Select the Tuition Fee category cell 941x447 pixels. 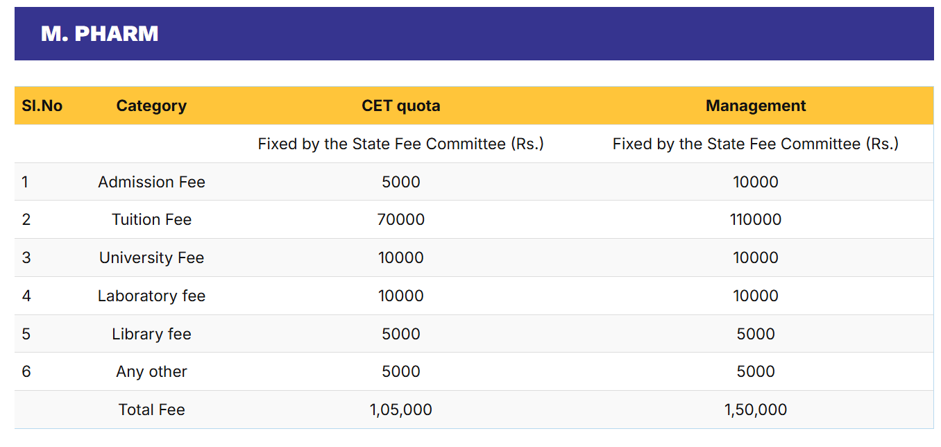coord(151,219)
